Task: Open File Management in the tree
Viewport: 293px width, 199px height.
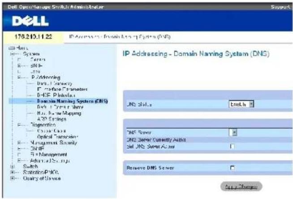Action: [48, 155]
